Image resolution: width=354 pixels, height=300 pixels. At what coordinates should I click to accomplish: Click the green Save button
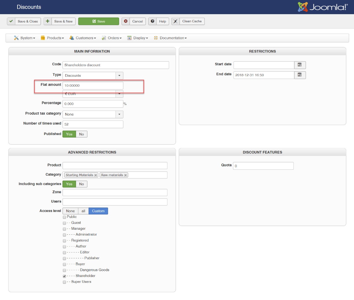[x=99, y=21]
